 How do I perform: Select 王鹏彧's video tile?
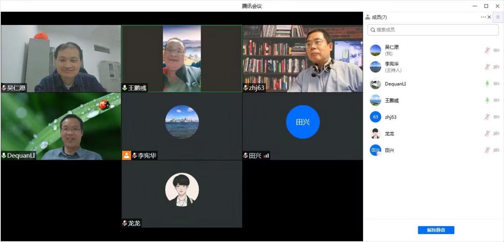tap(182, 59)
